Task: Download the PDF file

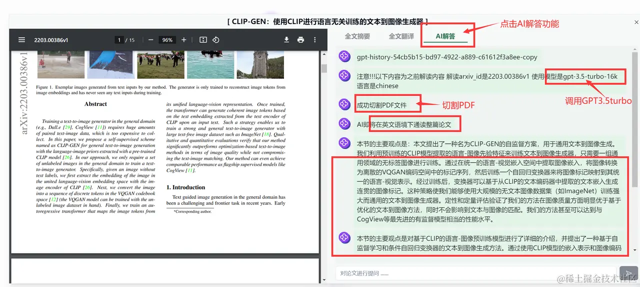Action: click(x=286, y=40)
